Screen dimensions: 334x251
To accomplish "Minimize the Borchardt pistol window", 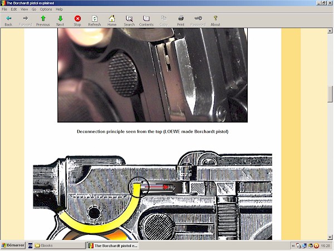I will pyautogui.click(x=319, y=3).
